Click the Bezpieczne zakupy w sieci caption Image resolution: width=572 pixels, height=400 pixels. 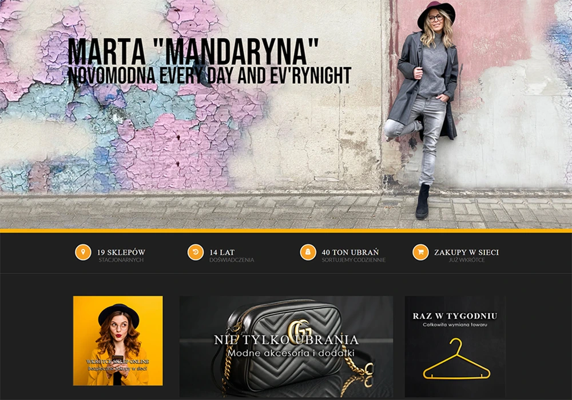[x=117, y=369]
